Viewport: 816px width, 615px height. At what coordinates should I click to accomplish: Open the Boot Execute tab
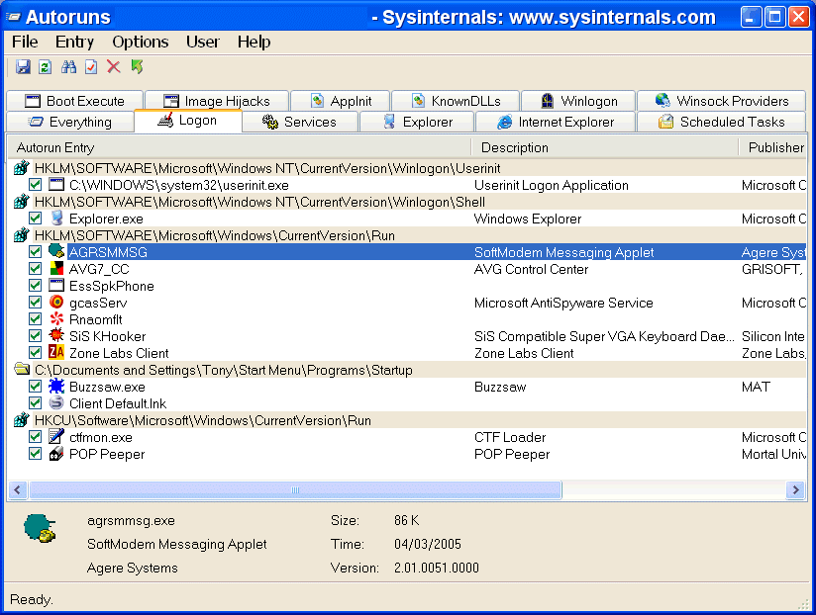click(75, 101)
